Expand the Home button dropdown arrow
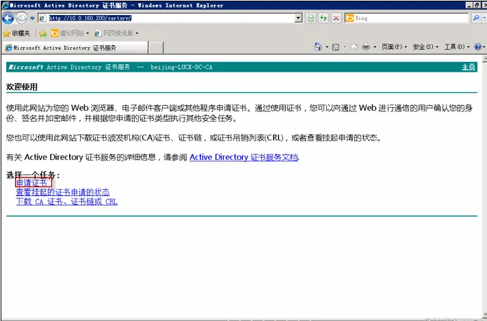The image size is (487, 321). coord(327,47)
